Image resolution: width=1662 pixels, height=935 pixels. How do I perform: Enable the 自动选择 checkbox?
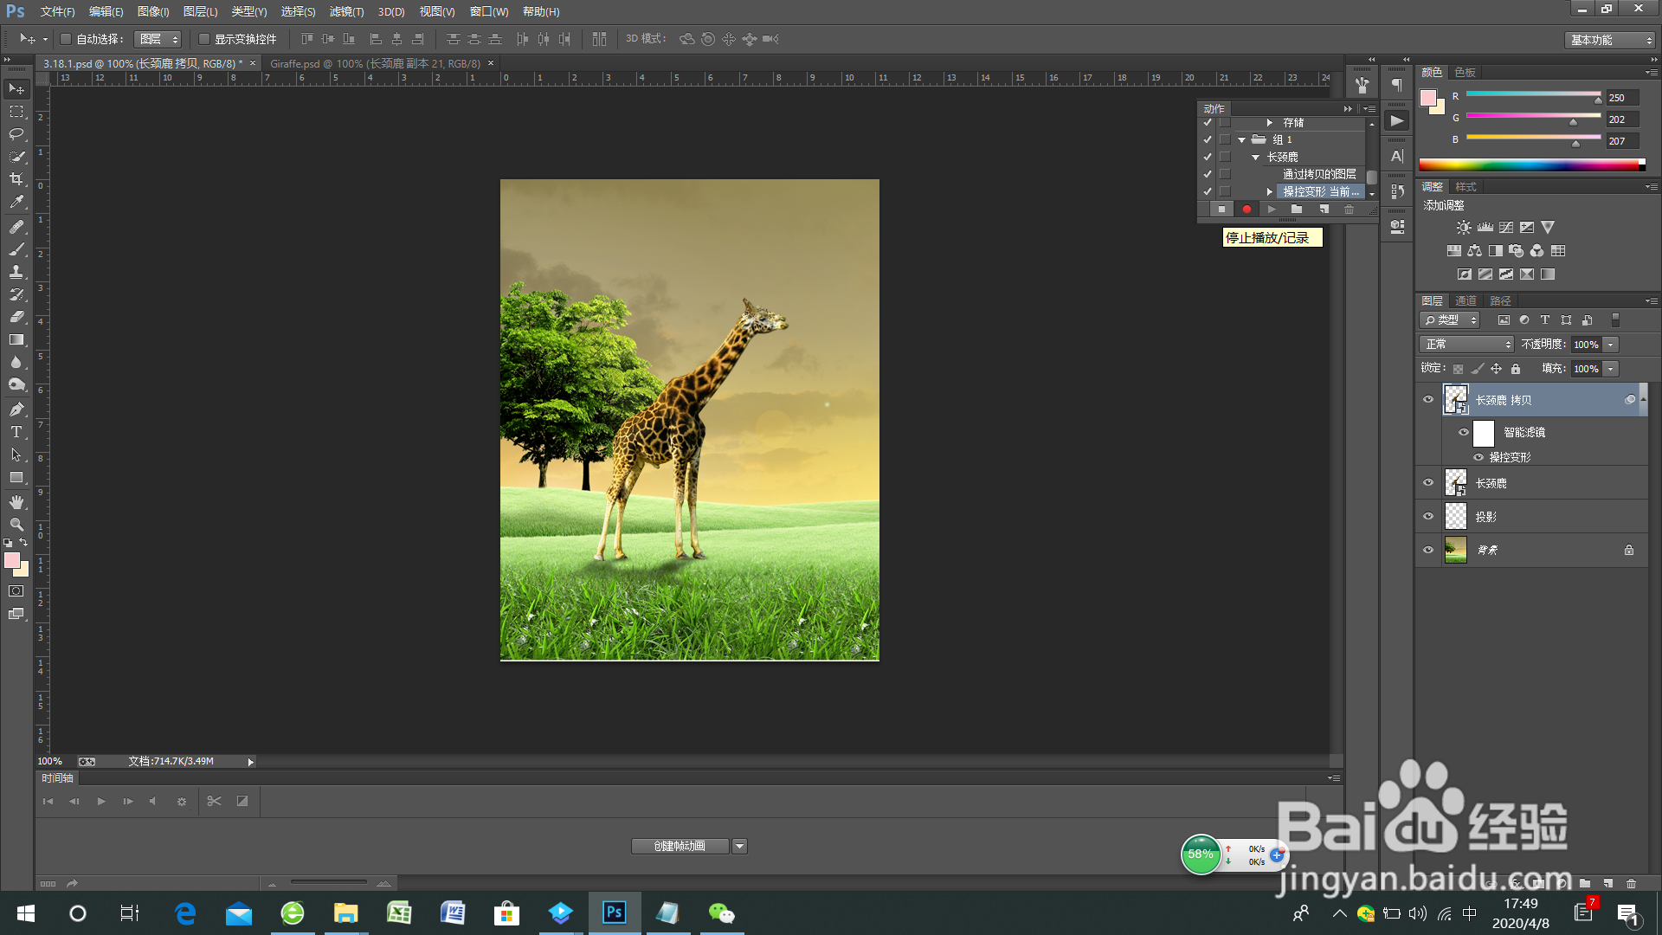click(x=66, y=39)
